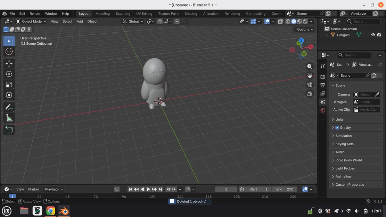Image resolution: width=386 pixels, height=217 pixels.
Task: Click the viewport Select menu
Action: [x=67, y=22]
